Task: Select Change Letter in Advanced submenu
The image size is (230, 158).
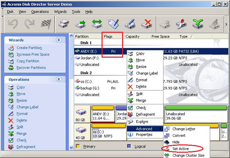Action: (187, 129)
